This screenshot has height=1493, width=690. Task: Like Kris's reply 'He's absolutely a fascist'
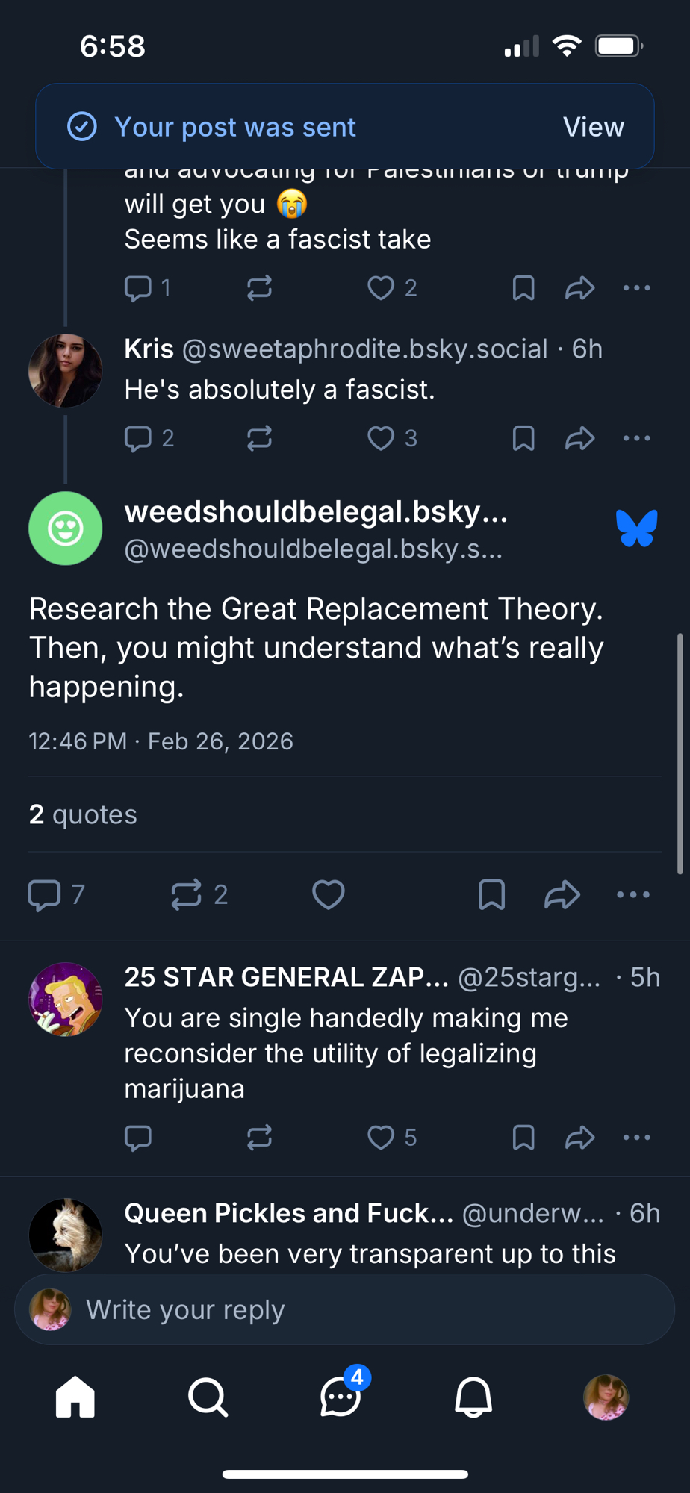[381, 438]
